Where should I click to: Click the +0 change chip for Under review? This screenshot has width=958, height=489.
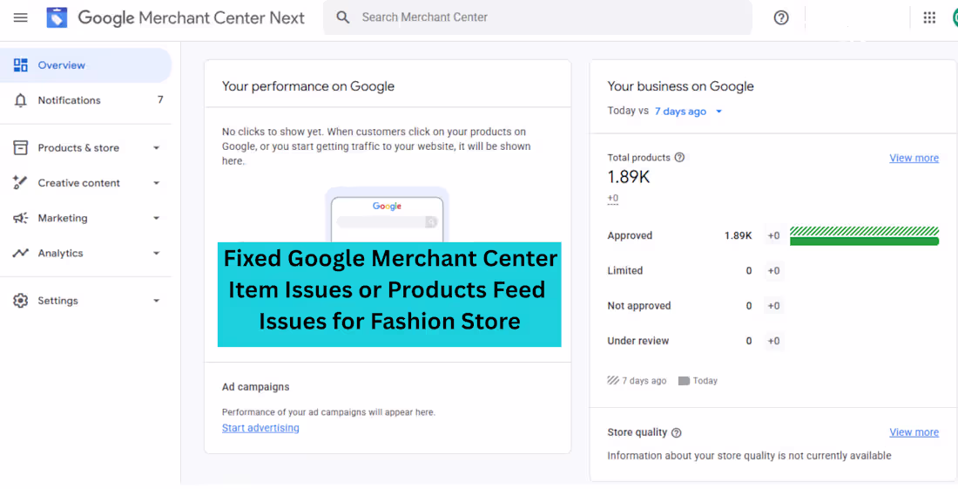pos(773,341)
